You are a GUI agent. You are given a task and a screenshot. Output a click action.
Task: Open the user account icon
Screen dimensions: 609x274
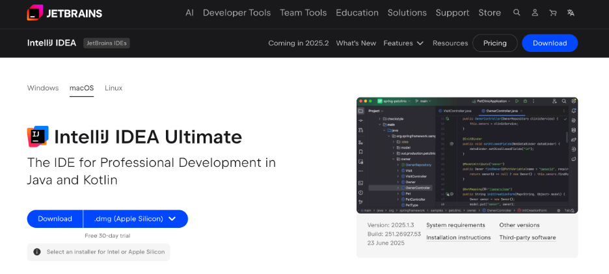point(535,13)
